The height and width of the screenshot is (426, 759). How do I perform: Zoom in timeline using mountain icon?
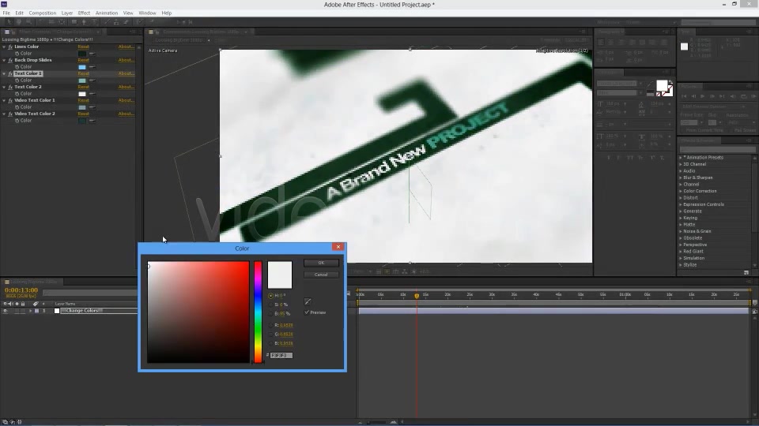pos(394,421)
